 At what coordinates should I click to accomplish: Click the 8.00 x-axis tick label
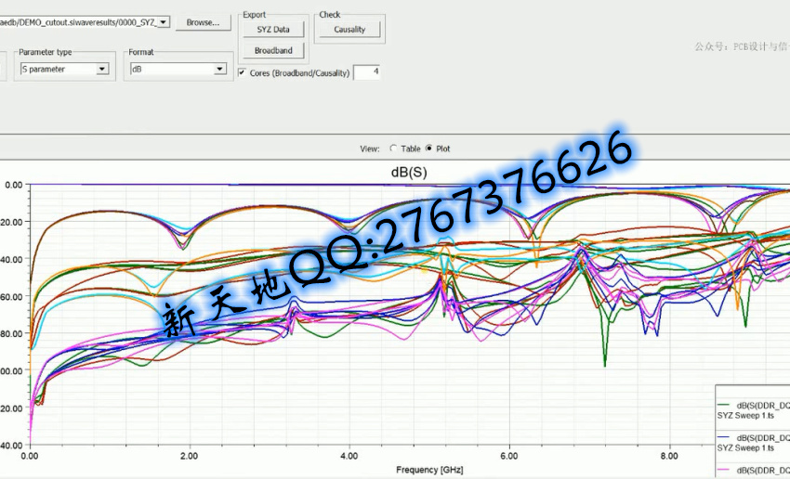(x=669, y=457)
